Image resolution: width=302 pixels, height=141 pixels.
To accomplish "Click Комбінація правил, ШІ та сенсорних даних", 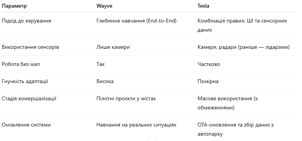I will 242,25.
